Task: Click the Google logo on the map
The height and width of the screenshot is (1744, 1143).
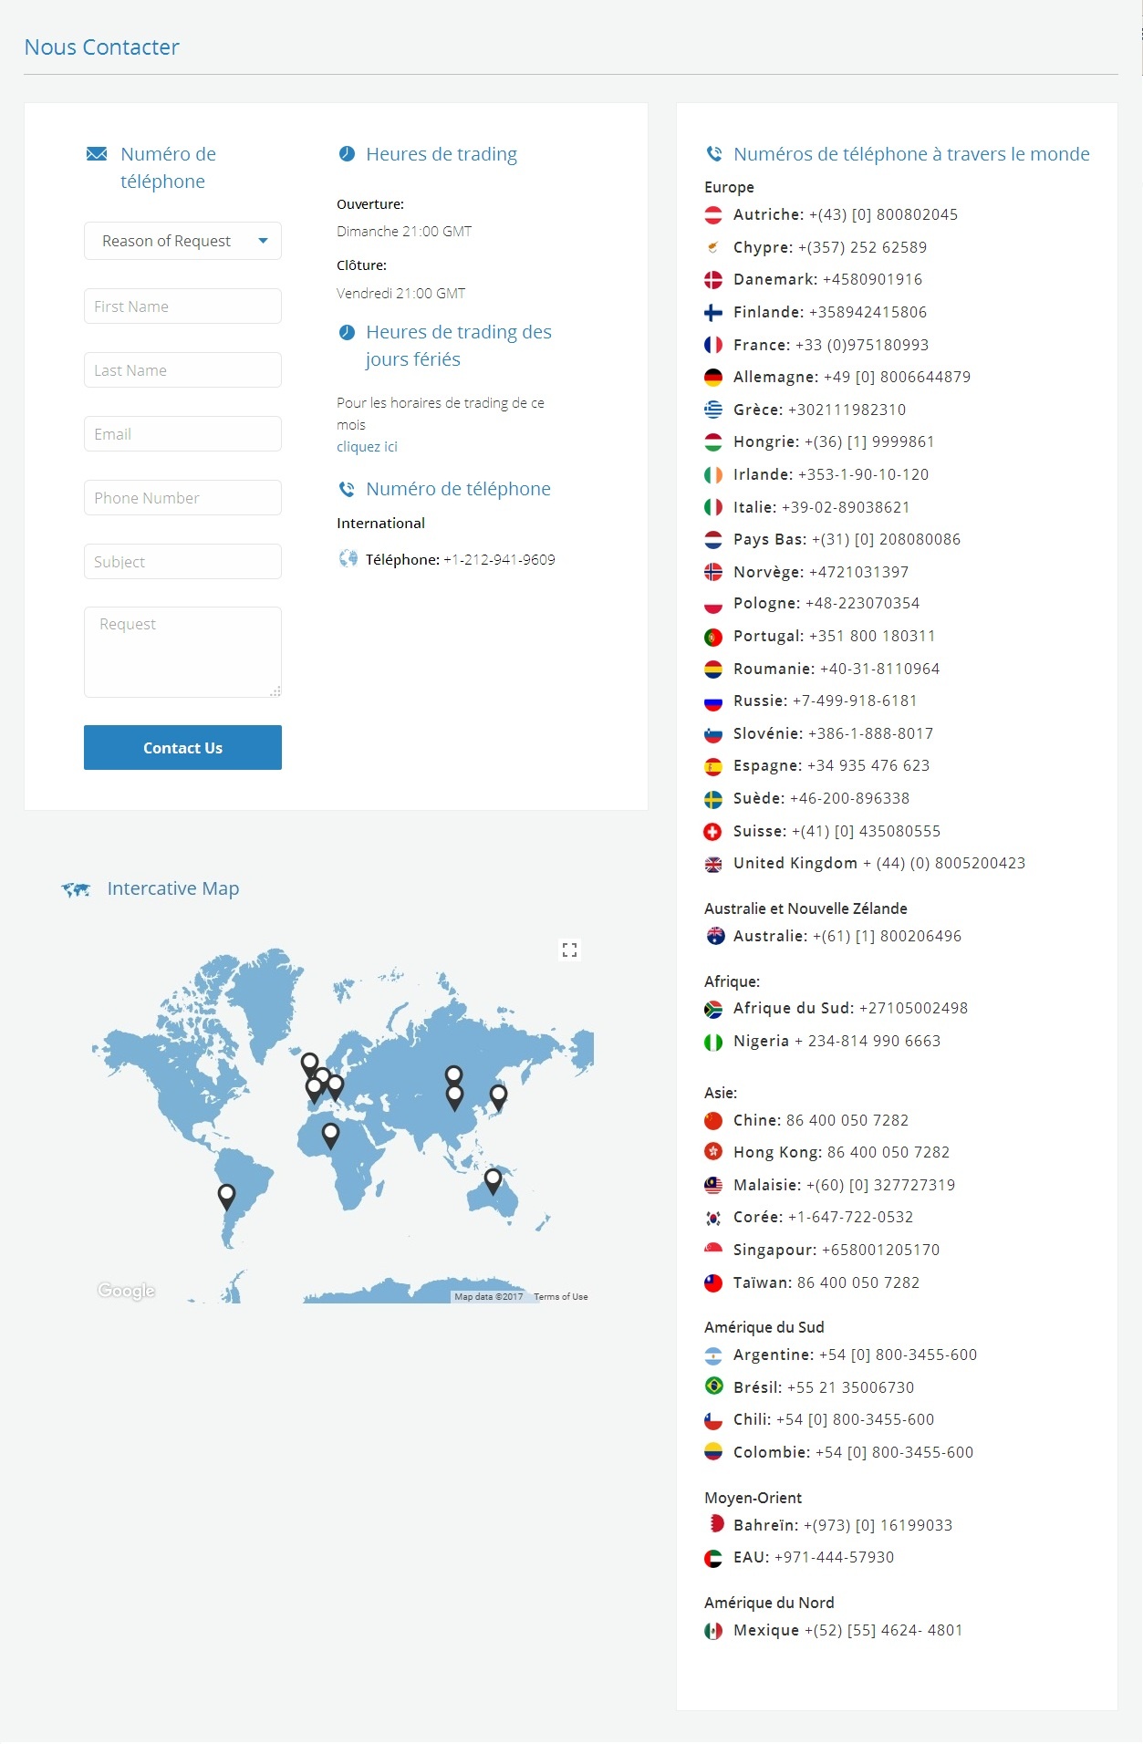Action: click(126, 1290)
